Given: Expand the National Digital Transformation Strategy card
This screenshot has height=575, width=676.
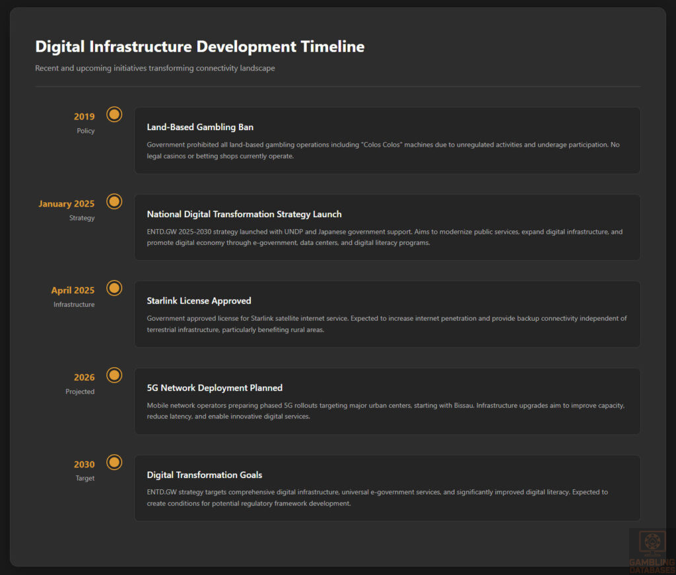Looking at the screenshot, I should (x=387, y=227).
